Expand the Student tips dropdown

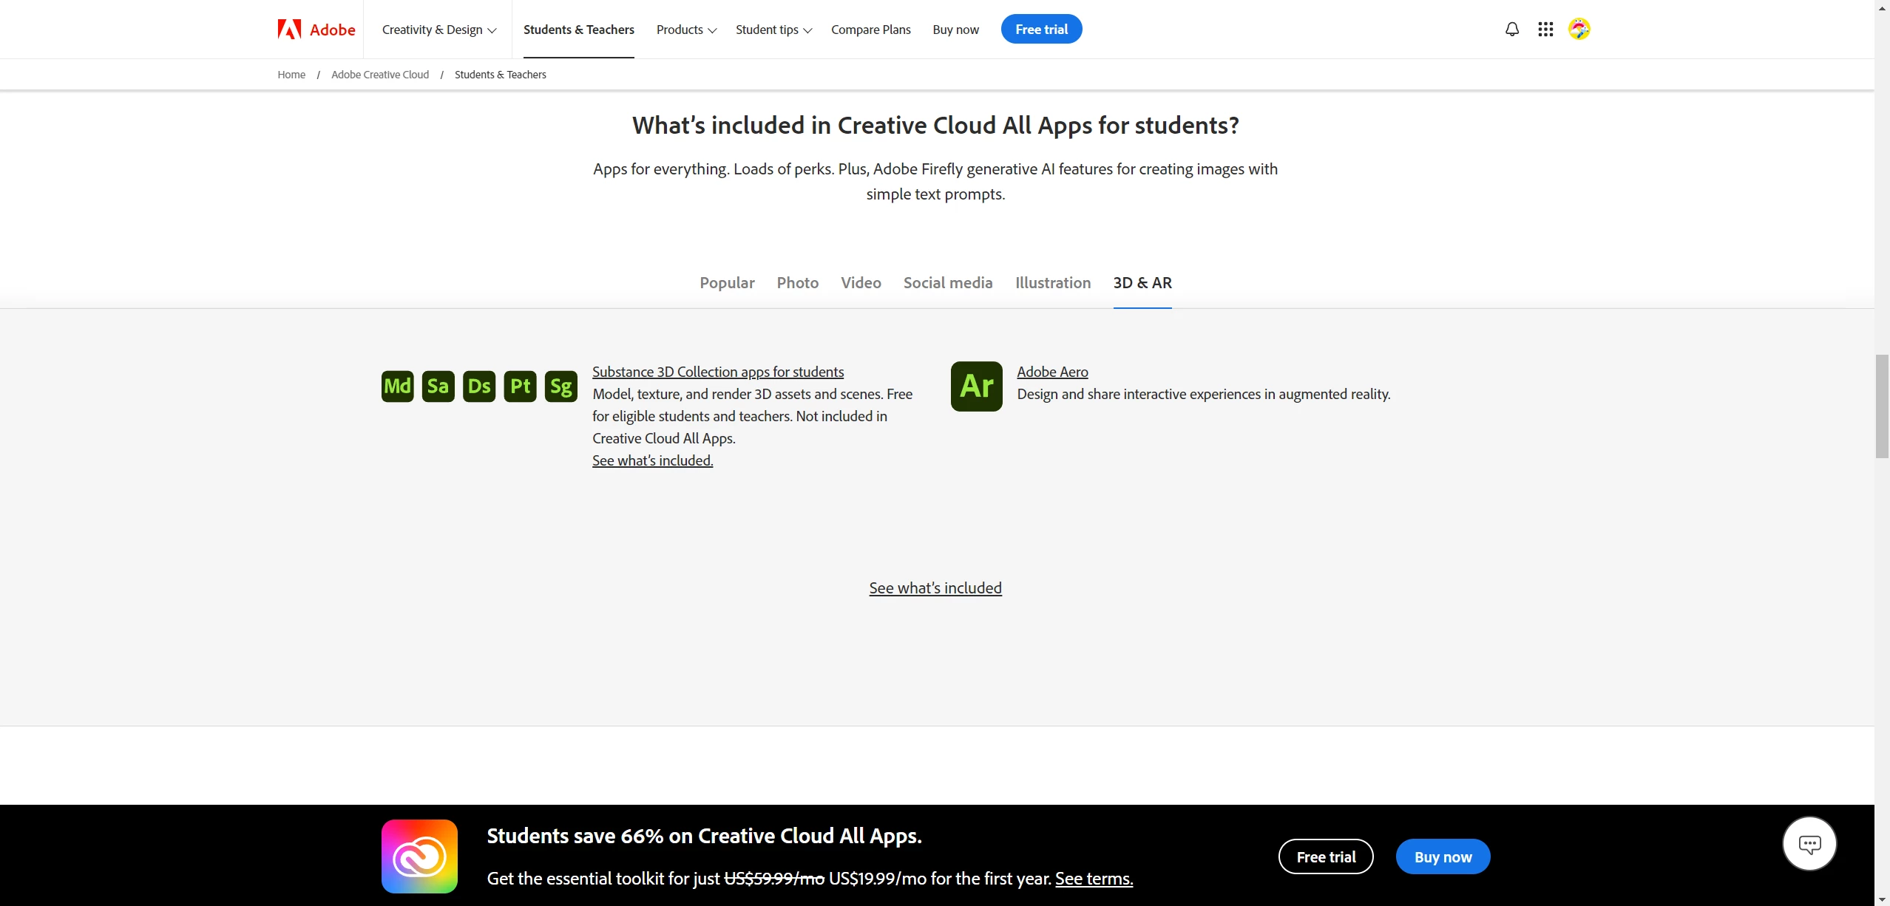click(x=773, y=30)
